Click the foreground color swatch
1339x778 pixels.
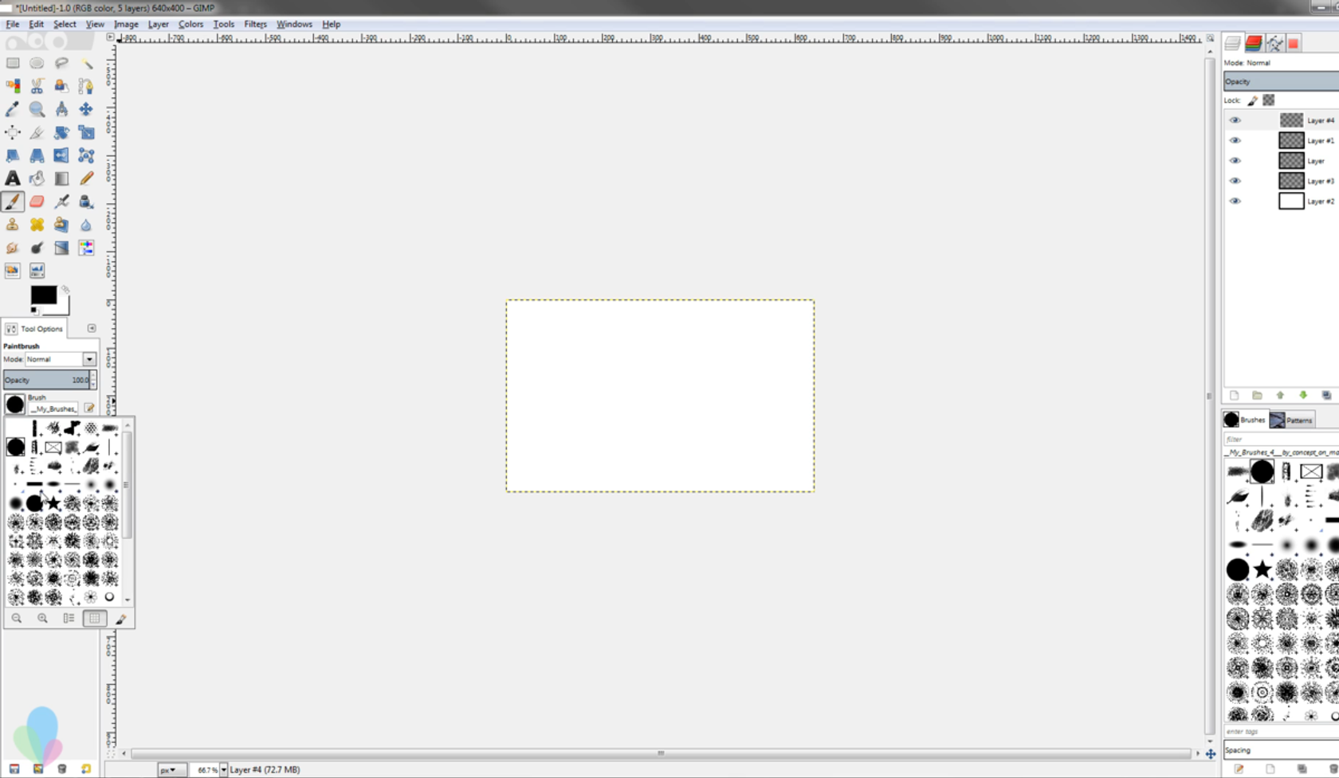(x=43, y=296)
